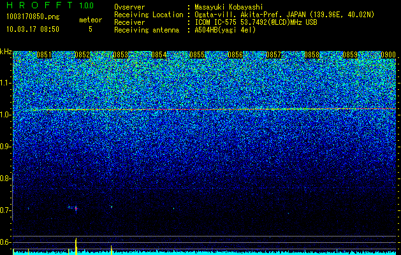Viewport: 401px width, 255px height.
Task: Click the meteor count label
Action: tap(91, 20)
